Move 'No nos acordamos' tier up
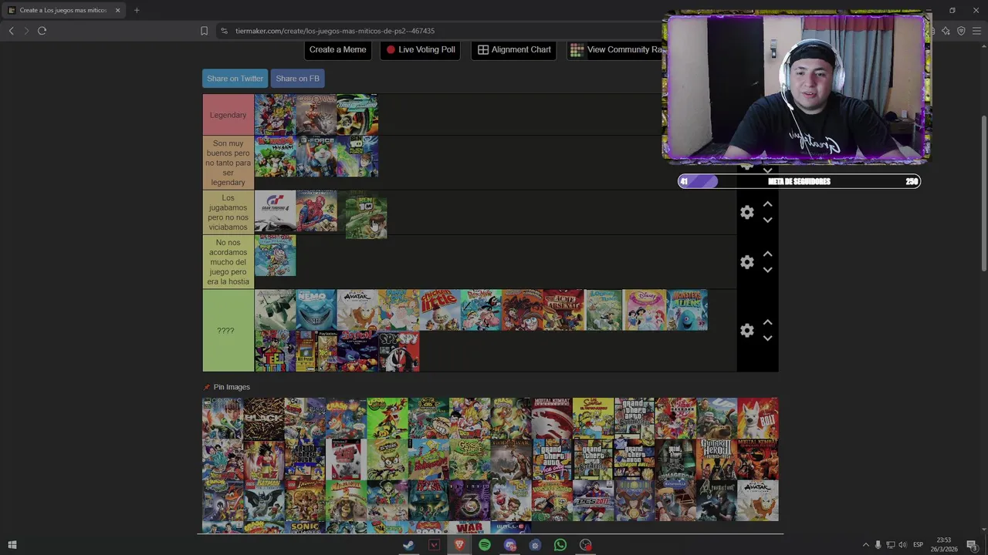Image resolution: width=988 pixels, height=555 pixels. [767, 254]
